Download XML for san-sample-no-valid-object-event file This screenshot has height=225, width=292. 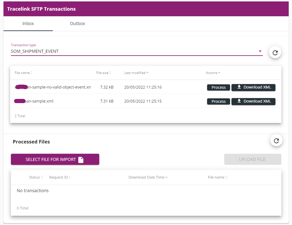tap(253, 87)
